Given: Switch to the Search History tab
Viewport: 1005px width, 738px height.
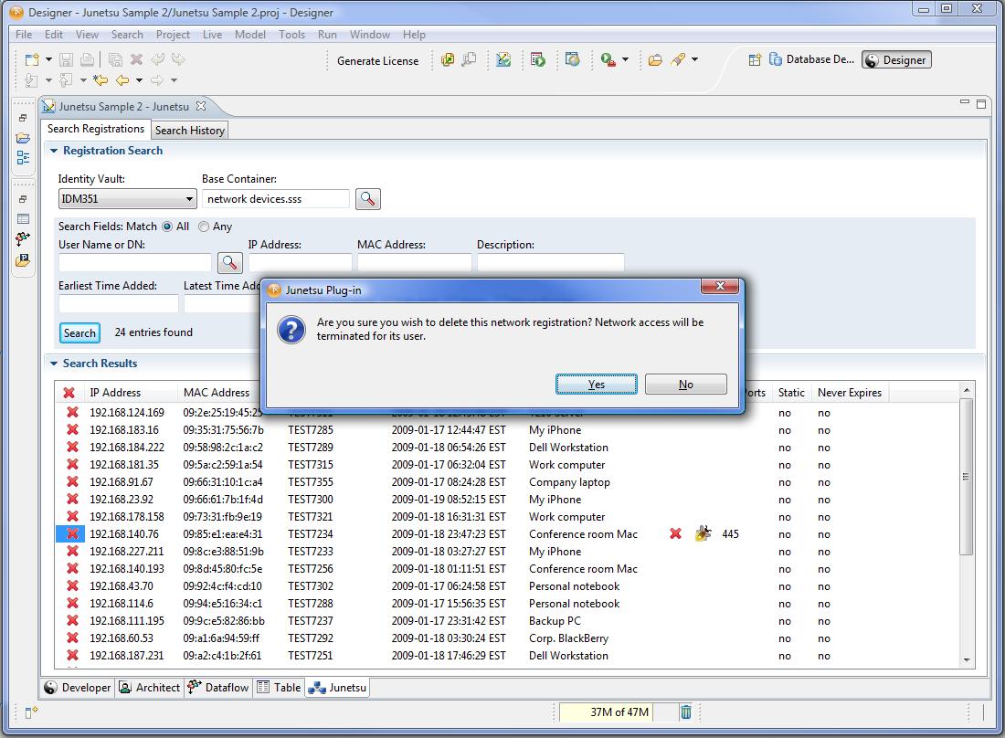Looking at the screenshot, I should [189, 131].
